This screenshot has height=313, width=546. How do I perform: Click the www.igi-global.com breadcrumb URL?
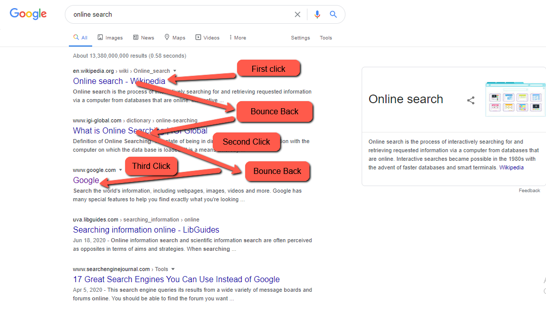[x=135, y=121]
